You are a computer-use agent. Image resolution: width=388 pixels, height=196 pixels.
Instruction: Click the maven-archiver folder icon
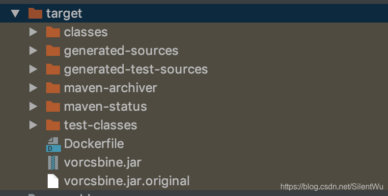(53, 88)
